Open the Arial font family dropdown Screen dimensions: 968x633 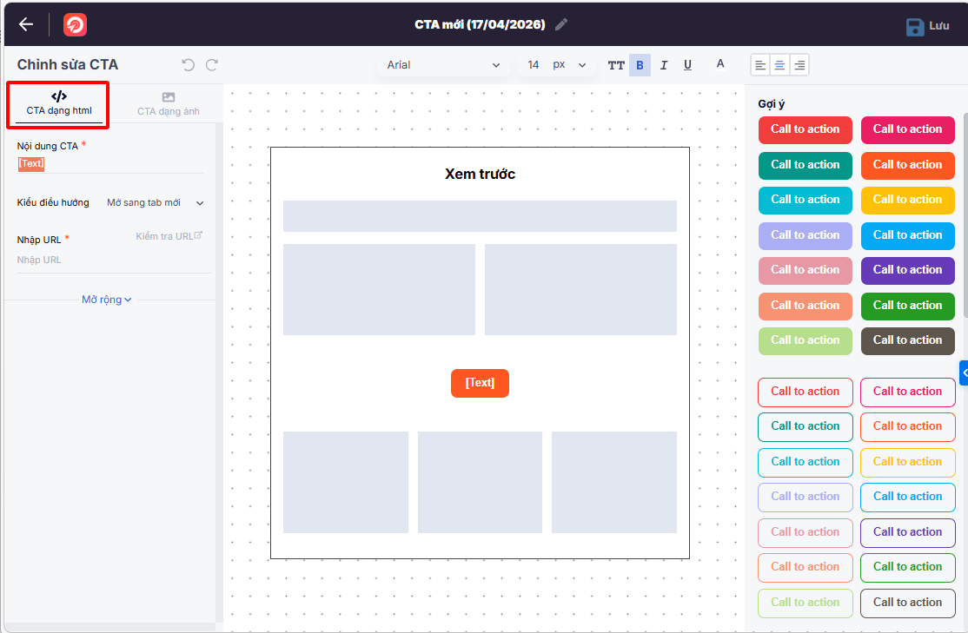(443, 65)
